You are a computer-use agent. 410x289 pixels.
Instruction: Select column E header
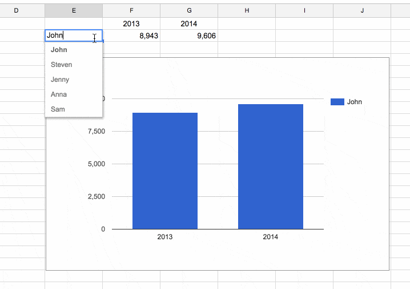pyautogui.click(x=74, y=10)
